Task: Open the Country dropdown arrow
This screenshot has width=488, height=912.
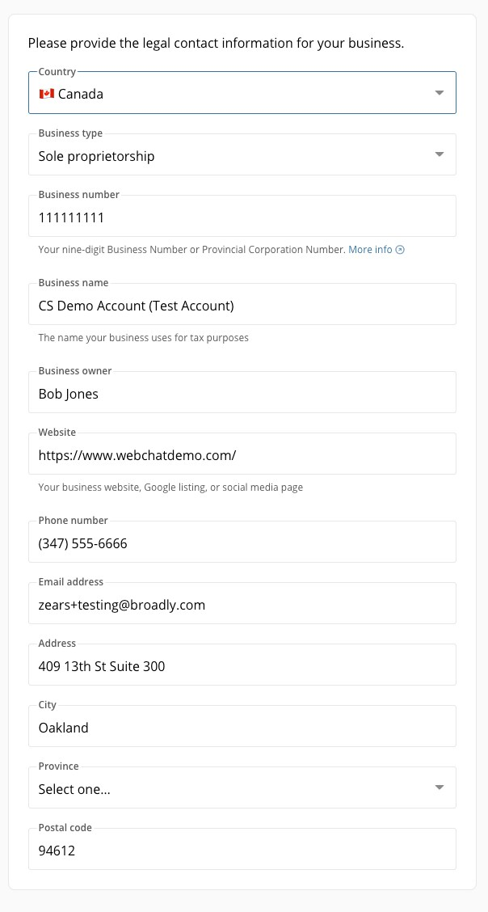Action: click(x=440, y=93)
